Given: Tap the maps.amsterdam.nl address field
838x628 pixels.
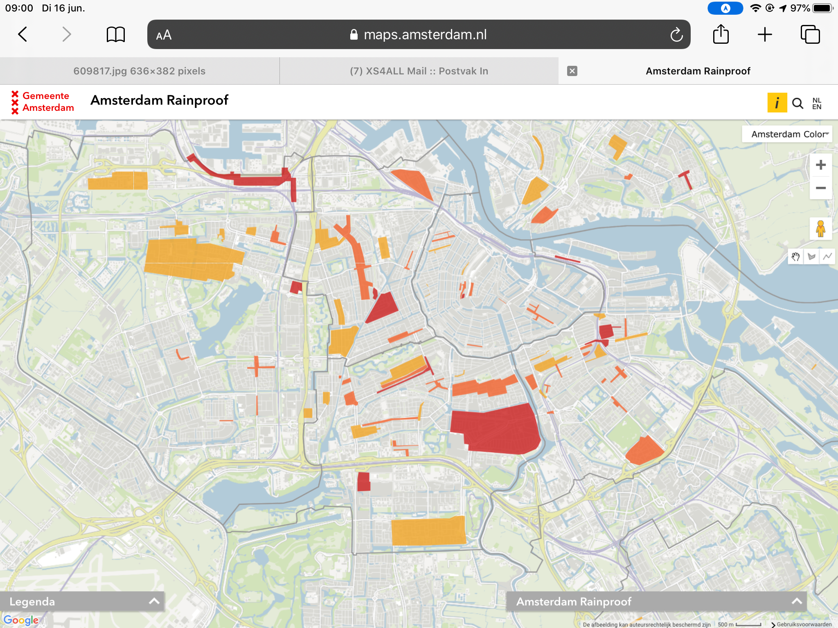Looking at the screenshot, I should pos(419,34).
